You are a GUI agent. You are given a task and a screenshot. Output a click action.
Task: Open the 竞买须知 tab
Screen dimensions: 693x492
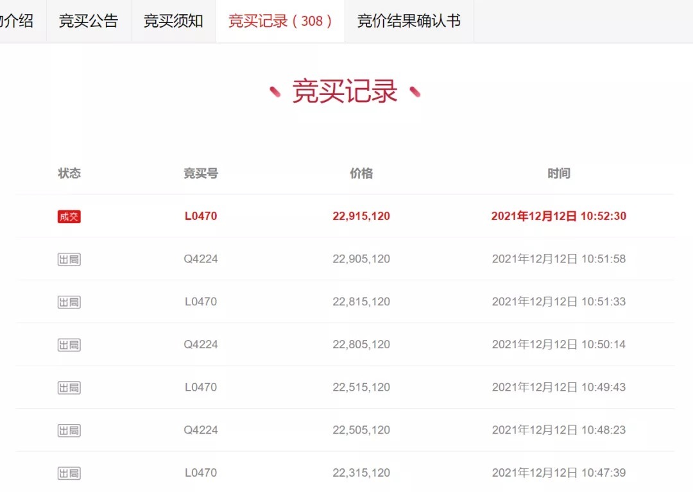(173, 21)
